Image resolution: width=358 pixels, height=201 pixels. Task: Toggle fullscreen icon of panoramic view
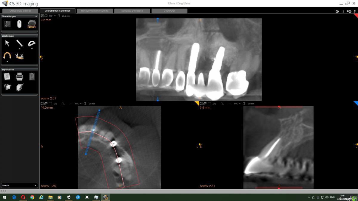point(42,16)
